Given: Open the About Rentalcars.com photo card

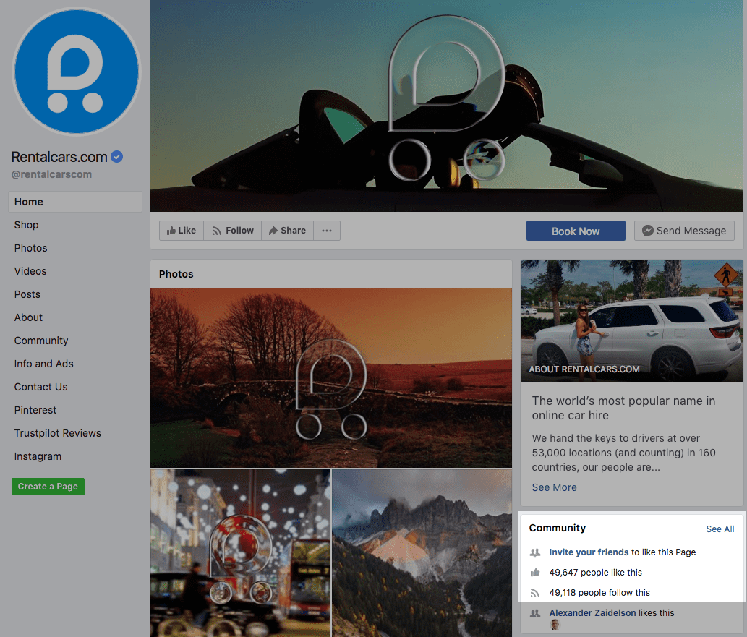Looking at the screenshot, I should pyautogui.click(x=631, y=320).
